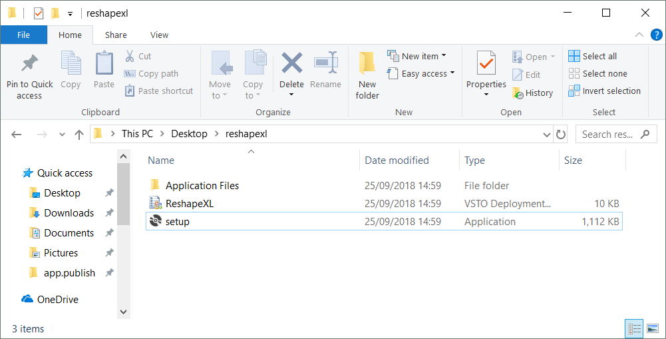The image size is (666, 339).
Task: Refresh the folder view
Action: coord(561,135)
